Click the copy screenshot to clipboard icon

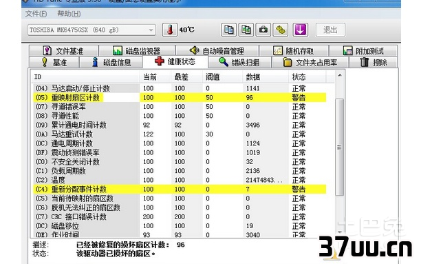[246, 30]
